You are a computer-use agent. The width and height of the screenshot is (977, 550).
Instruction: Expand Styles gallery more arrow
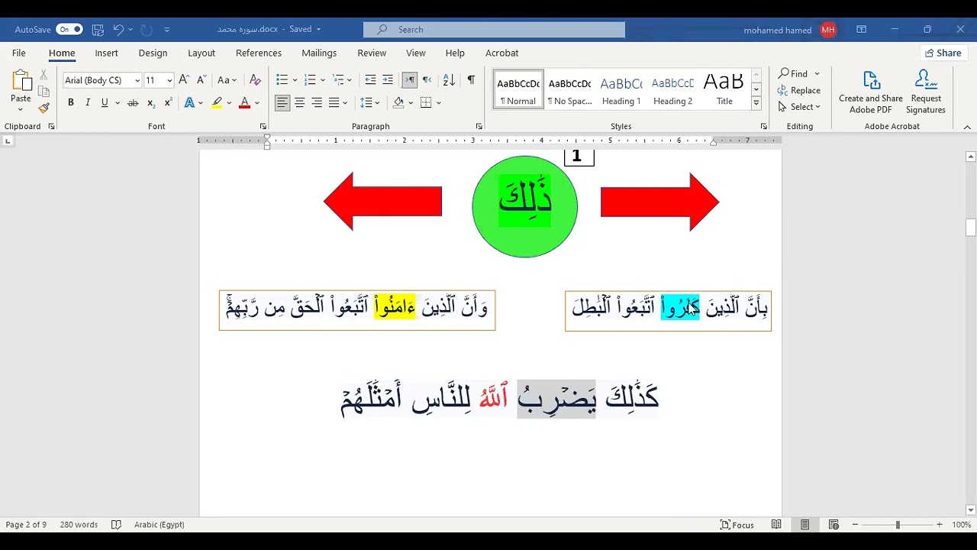click(x=756, y=103)
